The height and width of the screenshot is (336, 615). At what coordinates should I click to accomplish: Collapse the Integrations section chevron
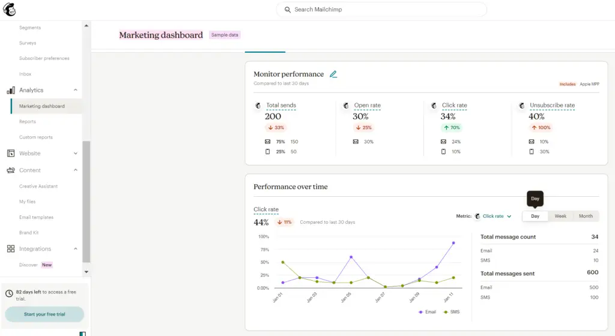75,248
